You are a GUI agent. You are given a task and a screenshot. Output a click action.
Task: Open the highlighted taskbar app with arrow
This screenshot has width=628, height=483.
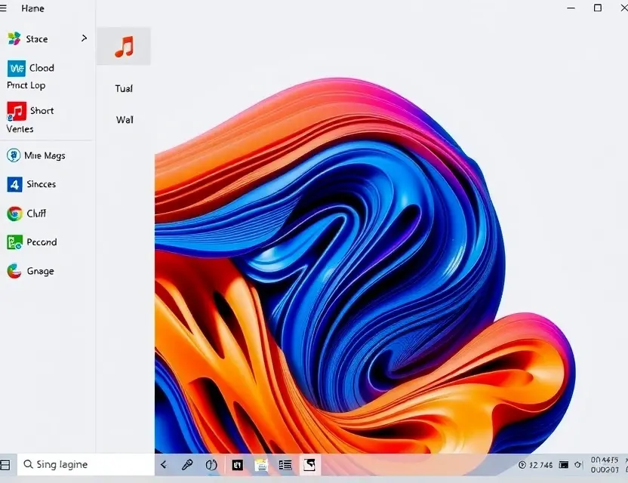click(309, 465)
